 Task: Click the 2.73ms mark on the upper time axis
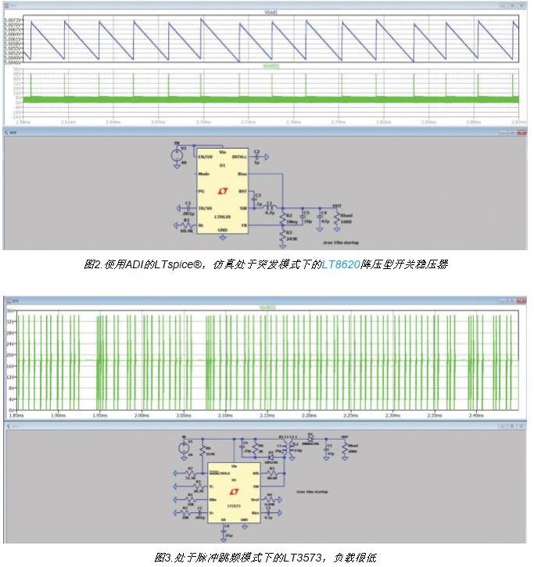[250, 122]
